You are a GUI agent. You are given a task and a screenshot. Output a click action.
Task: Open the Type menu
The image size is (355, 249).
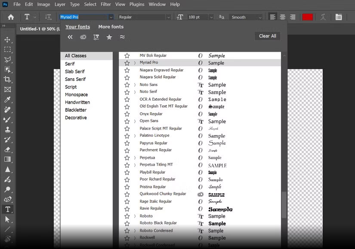(x=75, y=4)
